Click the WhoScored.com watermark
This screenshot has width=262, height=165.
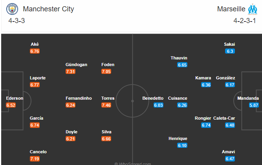(132, 163)
